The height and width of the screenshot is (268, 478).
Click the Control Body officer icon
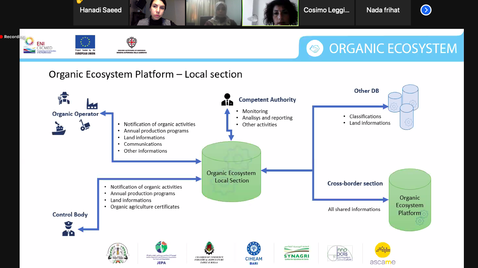68,228
